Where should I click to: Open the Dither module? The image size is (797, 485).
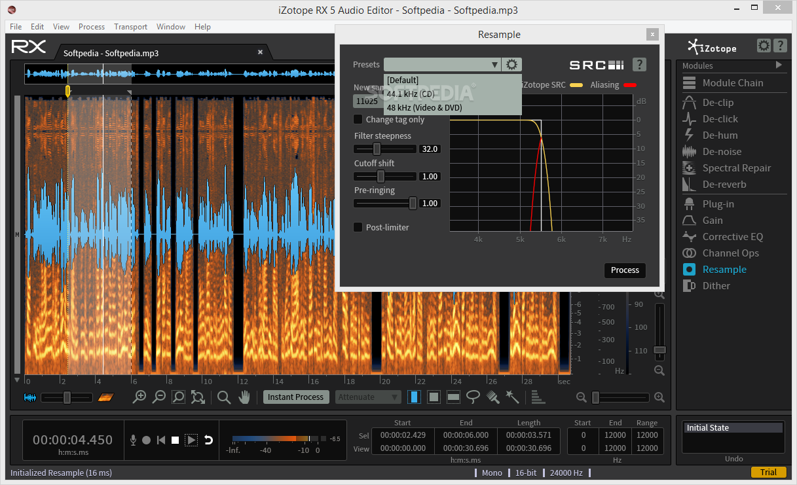(x=717, y=286)
